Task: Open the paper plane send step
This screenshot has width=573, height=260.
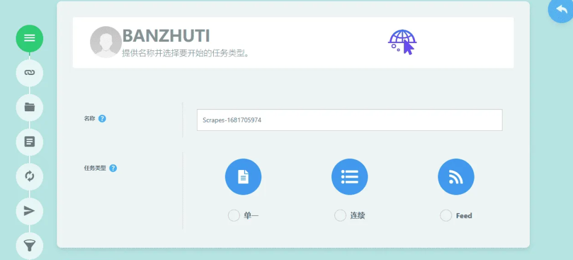Action: pos(30,211)
